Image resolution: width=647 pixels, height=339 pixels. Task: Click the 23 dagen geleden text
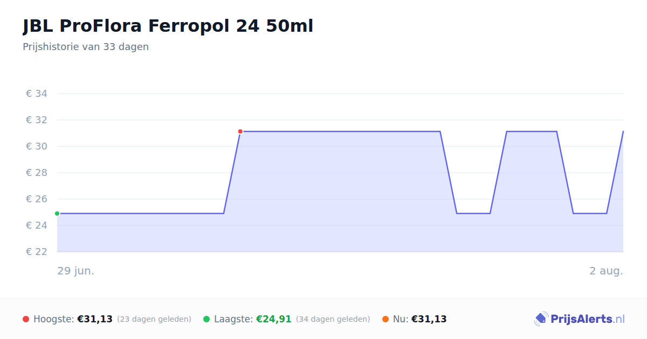(154, 319)
